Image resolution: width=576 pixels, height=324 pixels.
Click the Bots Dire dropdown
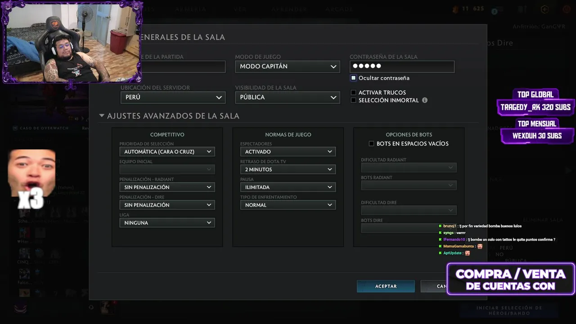point(409,228)
